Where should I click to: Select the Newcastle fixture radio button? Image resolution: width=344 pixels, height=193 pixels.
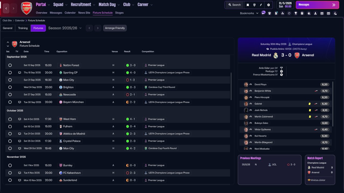tap(10, 95)
